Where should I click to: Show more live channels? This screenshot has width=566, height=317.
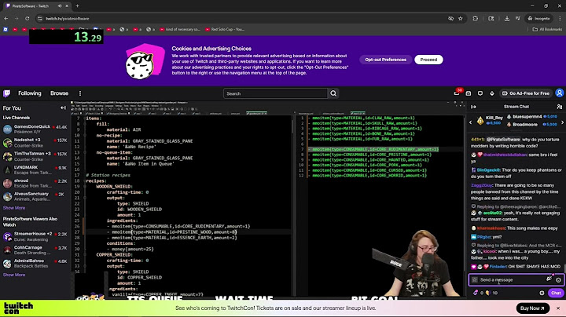pos(14,208)
